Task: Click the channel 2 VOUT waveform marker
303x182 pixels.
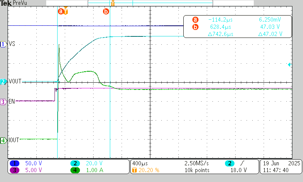Action: click(3, 82)
